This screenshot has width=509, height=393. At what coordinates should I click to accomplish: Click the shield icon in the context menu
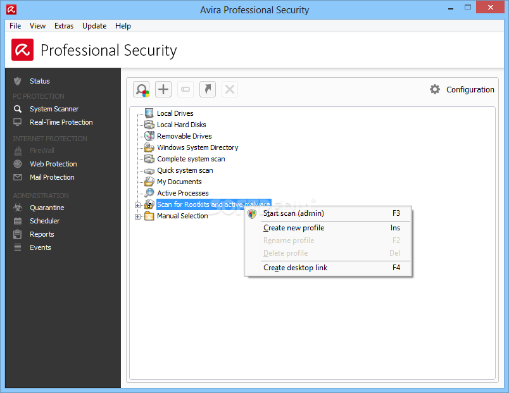tap(252, 213)
